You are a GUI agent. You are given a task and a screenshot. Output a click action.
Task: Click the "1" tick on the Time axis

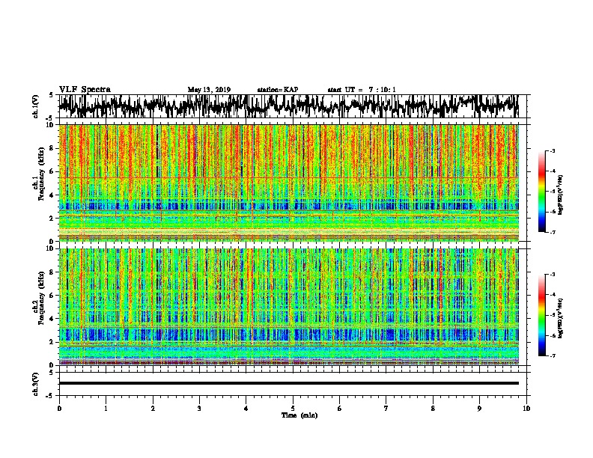[106, 409]
